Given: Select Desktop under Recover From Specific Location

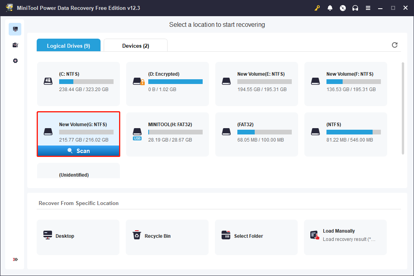Looking at the screenshot, I should pyautogui.click(x=78, y=236).
